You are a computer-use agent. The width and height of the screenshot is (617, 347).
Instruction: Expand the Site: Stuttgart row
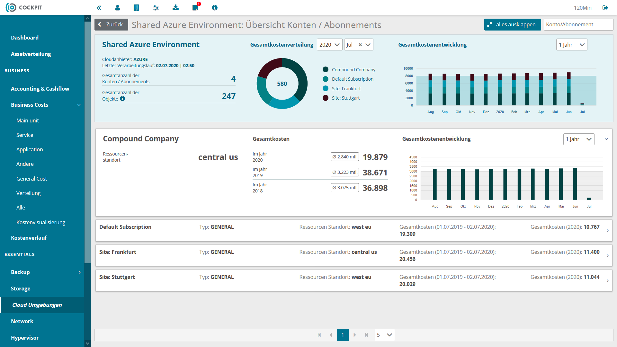pos(608,281)
